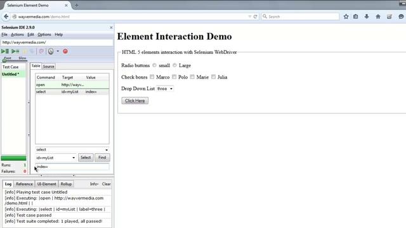Click the site identity icon in address bar
Screen dimensions: 406x228
pos(15,16)
